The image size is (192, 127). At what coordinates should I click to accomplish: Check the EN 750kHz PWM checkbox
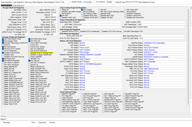point(82,13)
